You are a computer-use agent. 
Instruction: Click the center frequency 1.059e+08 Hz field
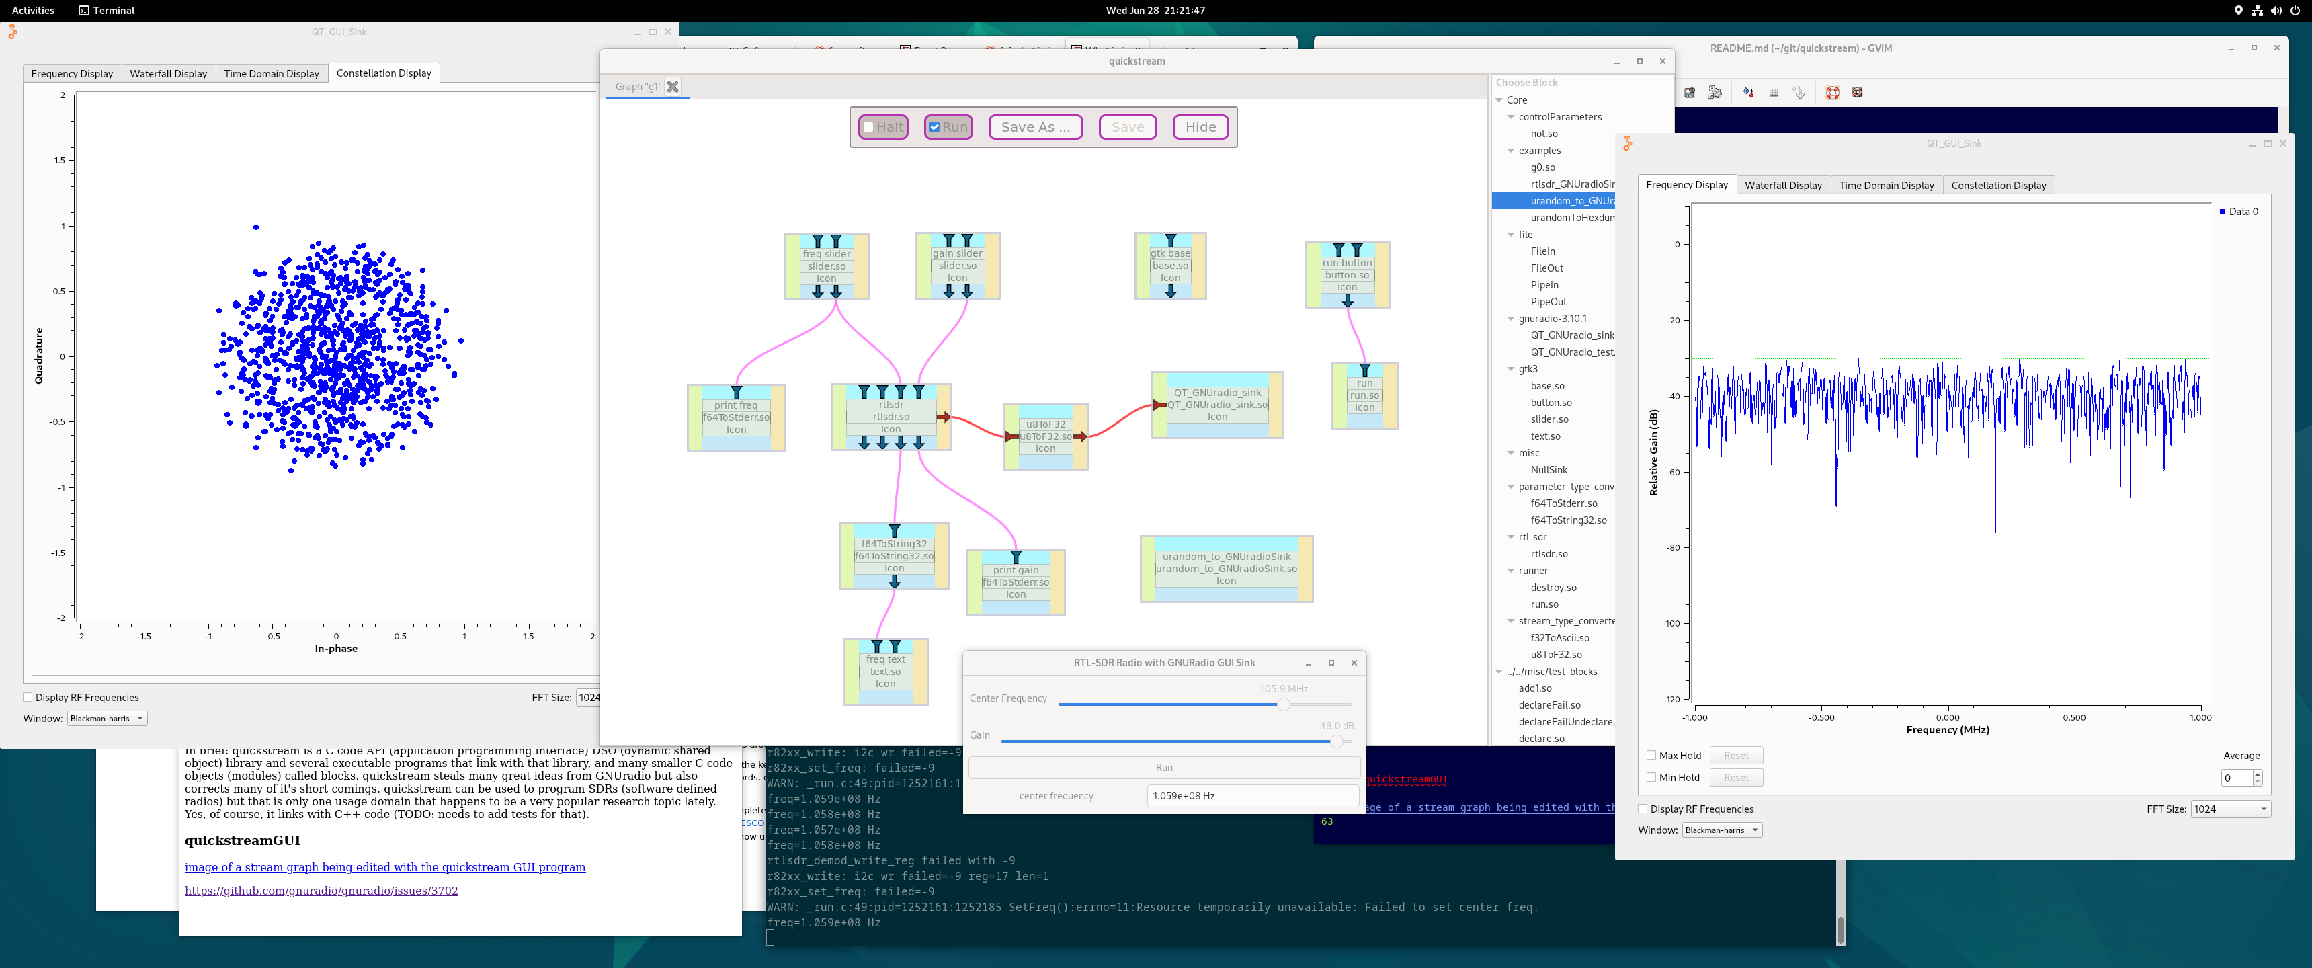pyautogui.click(x=1252, y=796)
